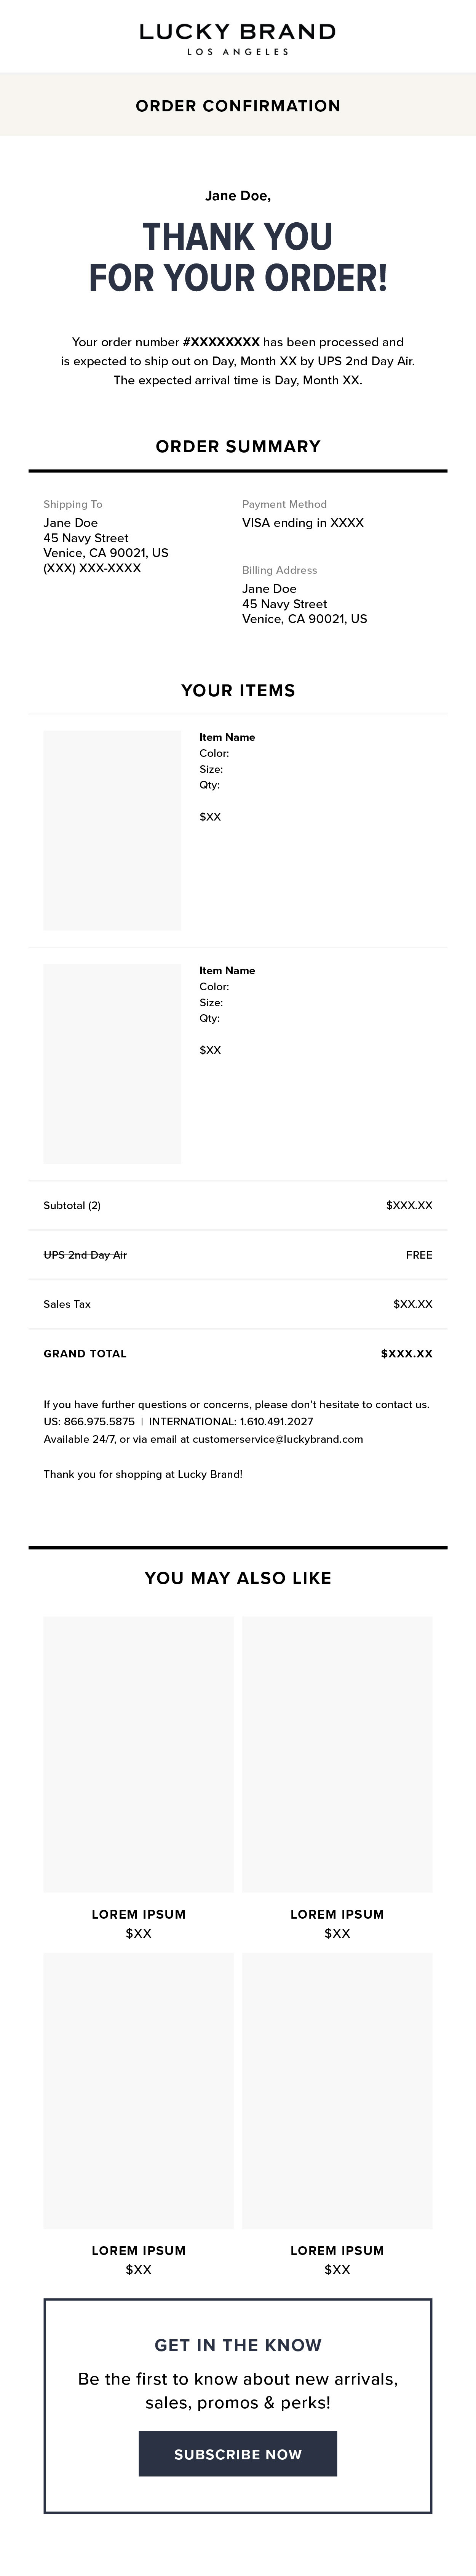476x2576 pixels.
Task: Click the bottom-right Lorem Ipsum product title
Action: point(337,2250)
